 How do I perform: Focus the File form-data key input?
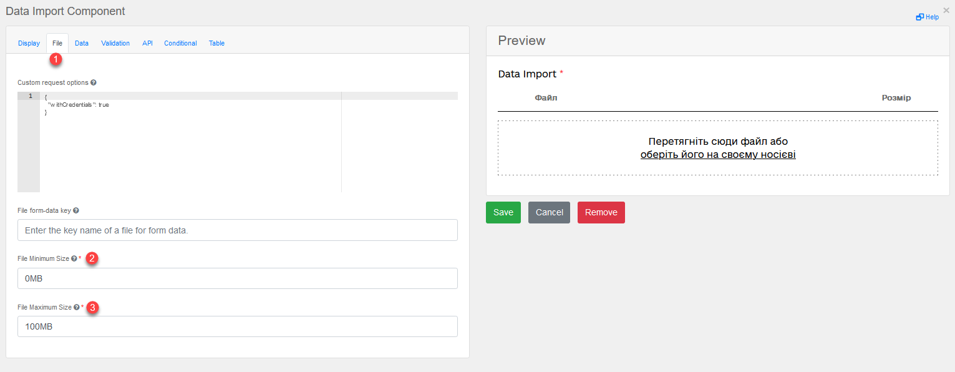(x=238, y=230)
